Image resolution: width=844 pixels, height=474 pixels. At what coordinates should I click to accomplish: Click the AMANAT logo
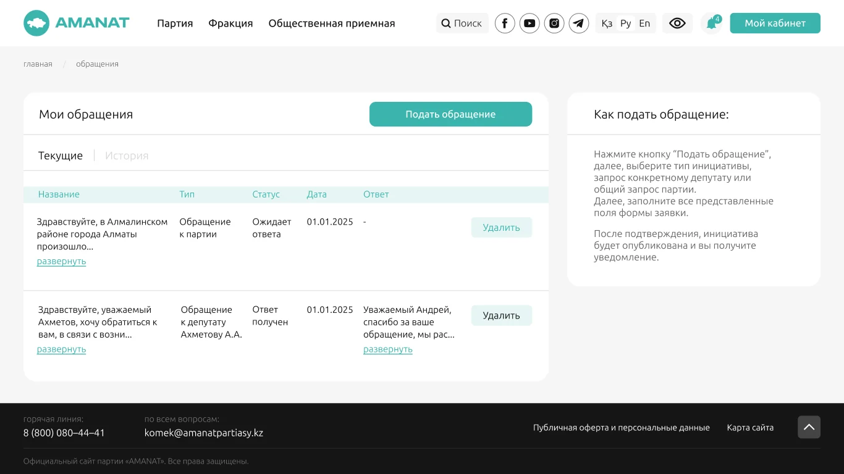(77, 23)
